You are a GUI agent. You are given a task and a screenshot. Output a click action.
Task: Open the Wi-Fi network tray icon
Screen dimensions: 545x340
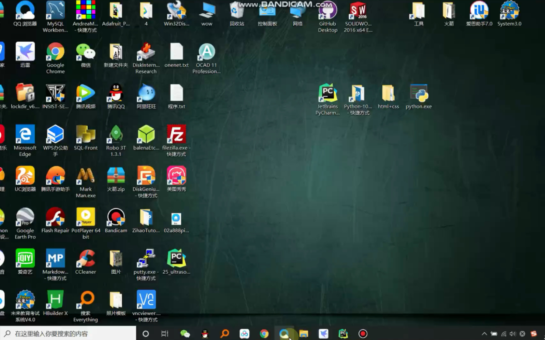pos(504,334)
